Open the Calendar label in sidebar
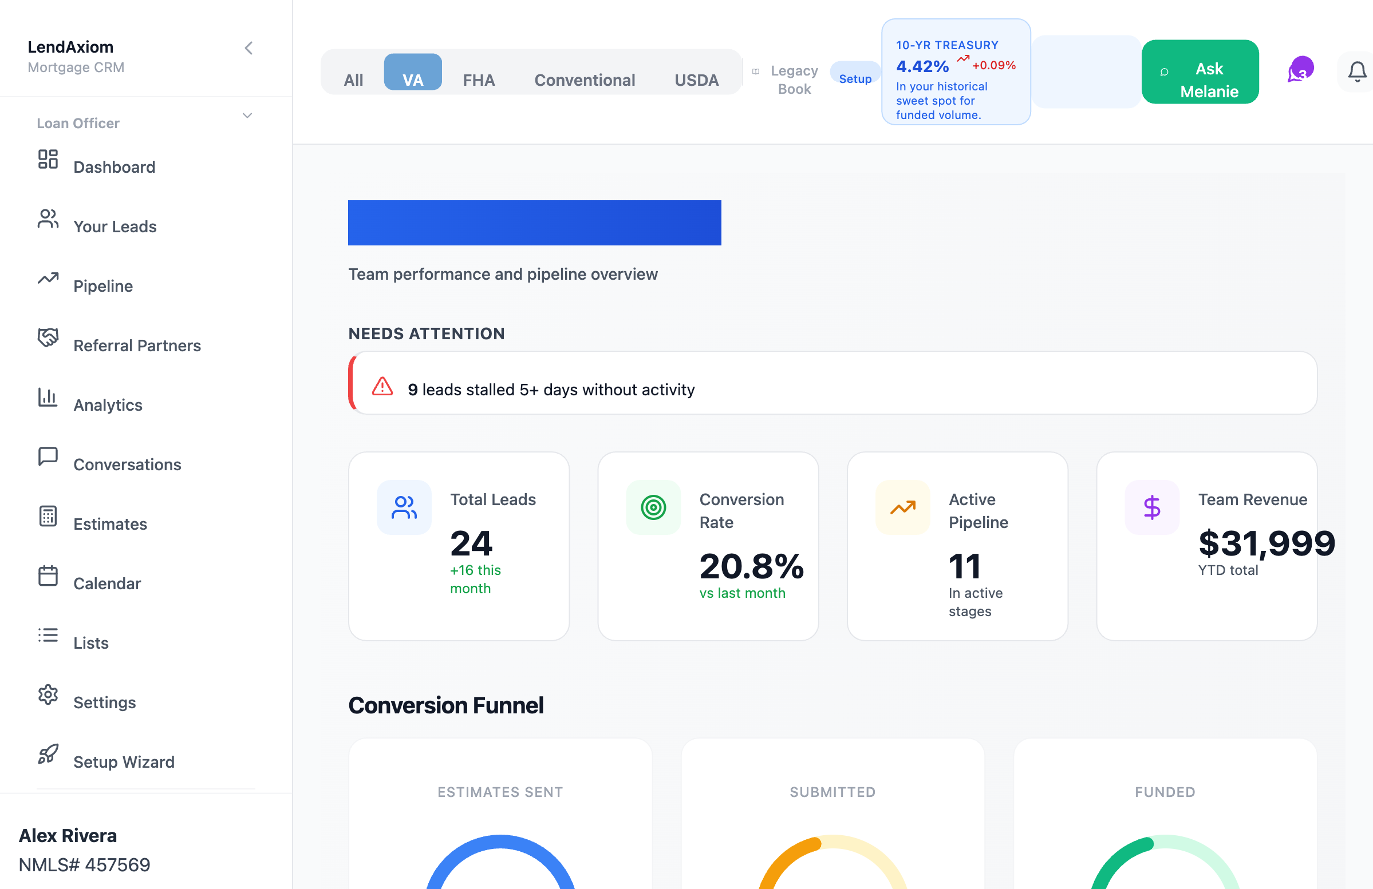This screenshot has width=1373, height=889. coord(106,583)
